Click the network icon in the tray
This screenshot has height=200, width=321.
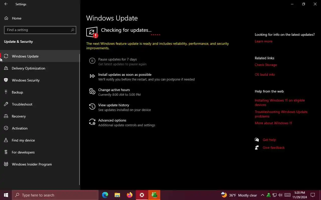coord(275,195)
